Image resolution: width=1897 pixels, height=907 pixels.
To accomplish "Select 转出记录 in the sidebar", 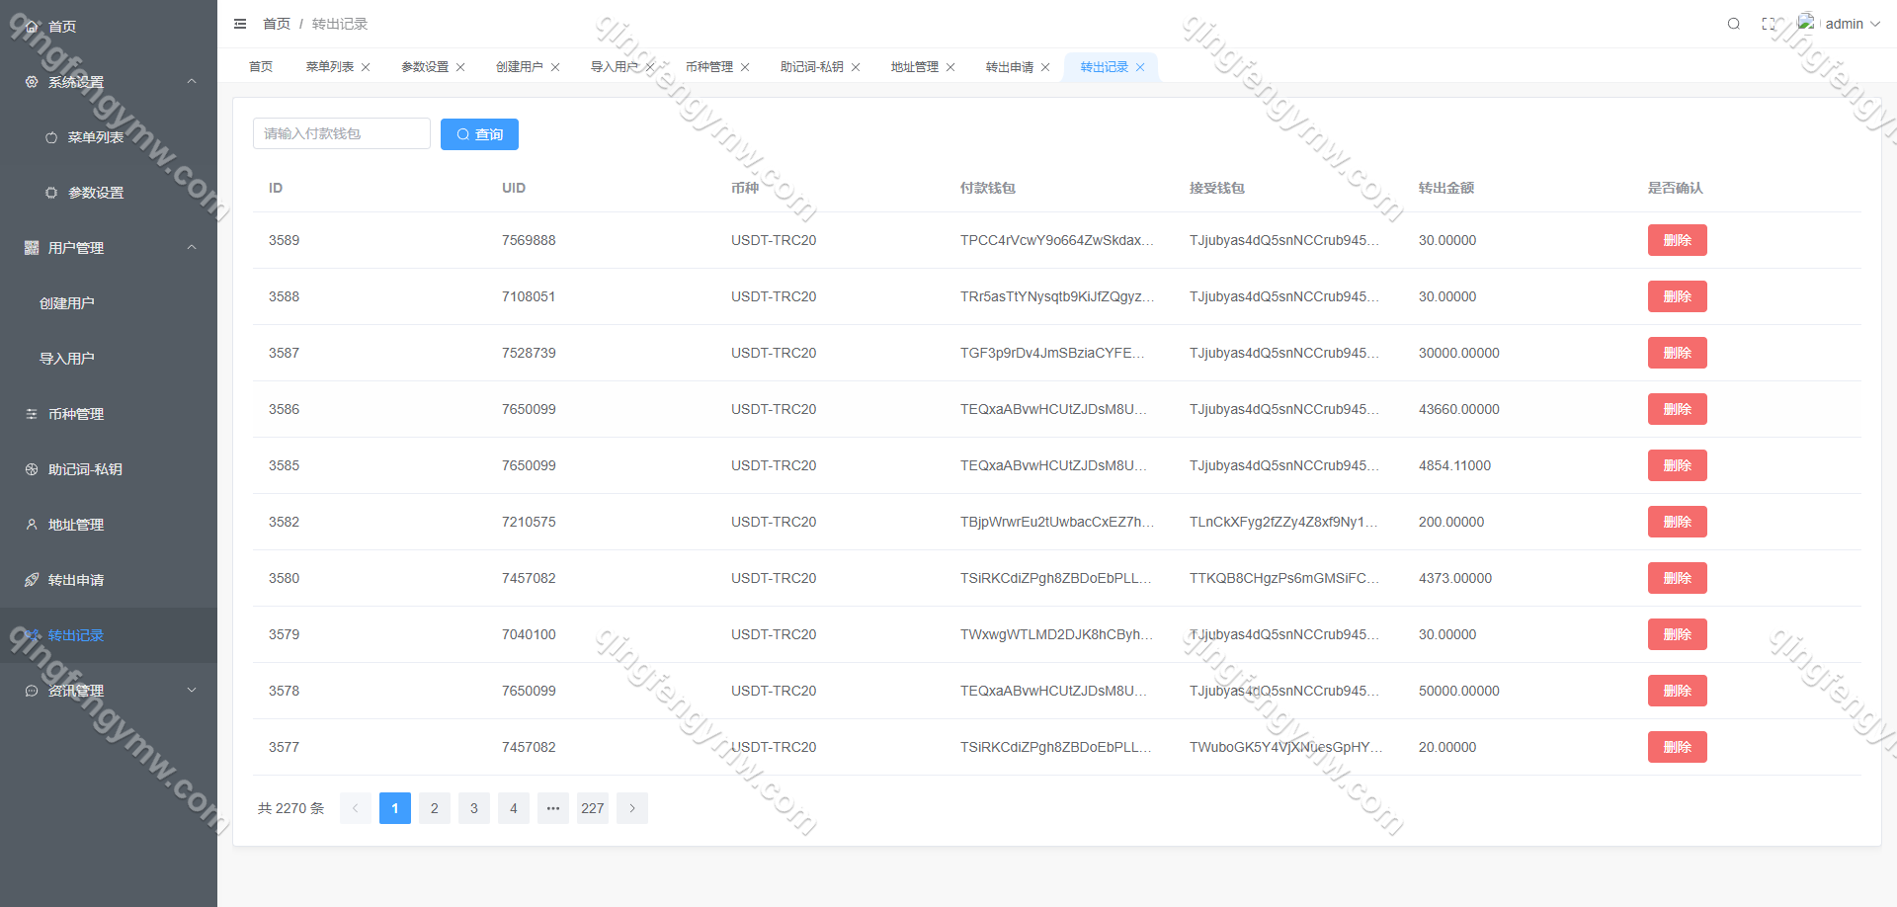I will 109,635.
